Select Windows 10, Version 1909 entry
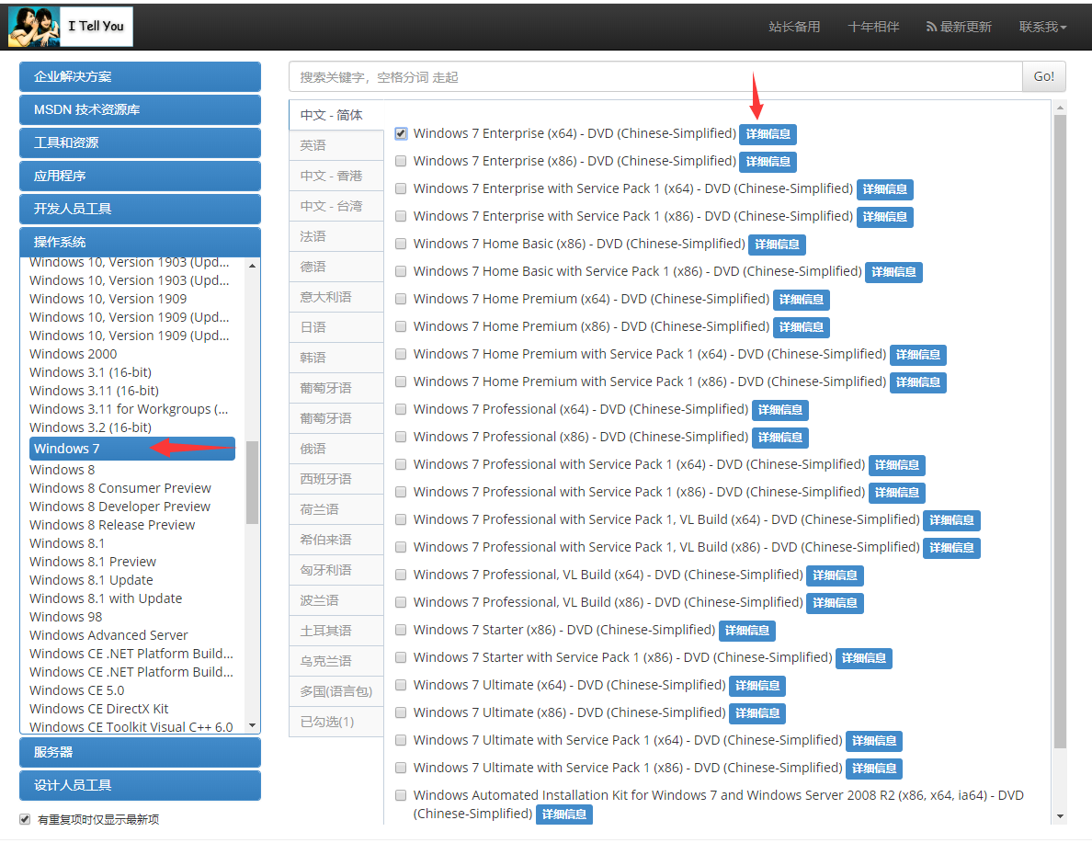 [108, 299]
